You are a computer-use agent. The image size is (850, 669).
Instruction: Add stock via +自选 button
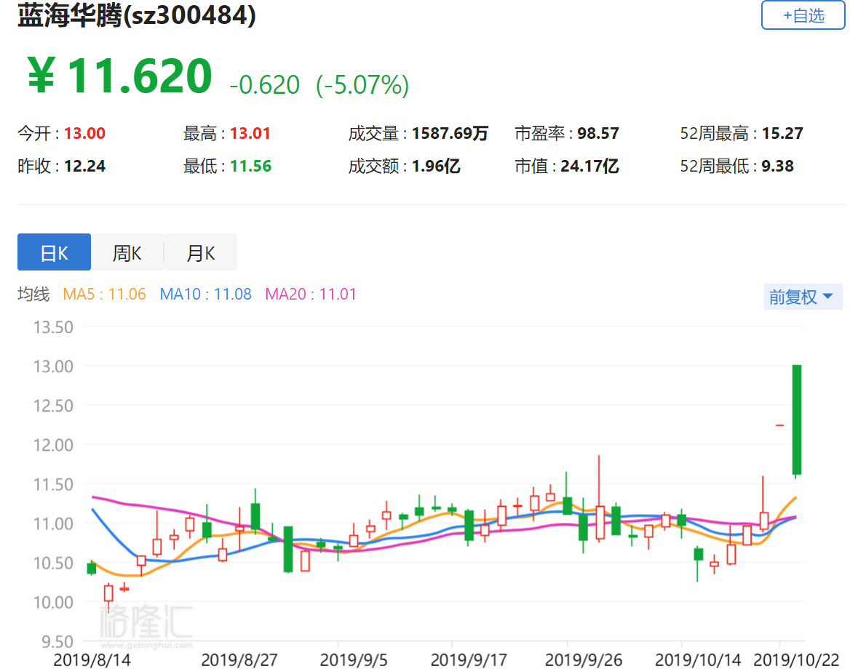[x=803, y=15]
